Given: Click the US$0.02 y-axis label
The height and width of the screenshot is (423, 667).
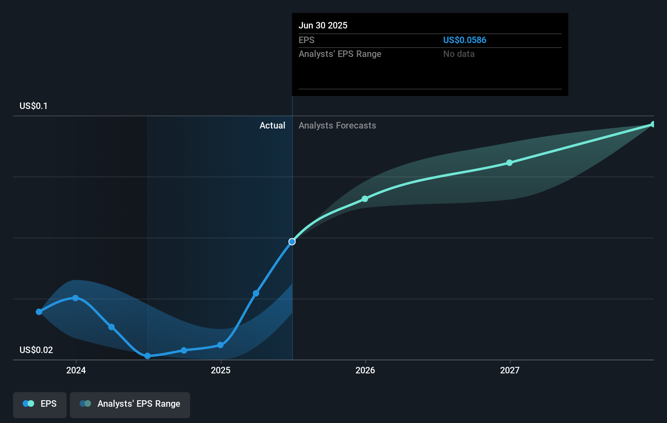Looking at the screenshot, I should pyautogui.click(x=36, y=350).
